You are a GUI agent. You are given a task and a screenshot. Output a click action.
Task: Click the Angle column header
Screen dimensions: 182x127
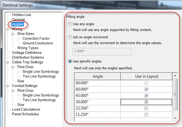pyautogui.click(x=97, y=76)
